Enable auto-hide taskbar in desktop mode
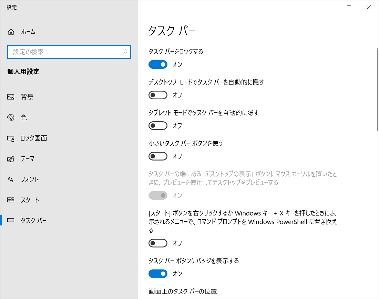Viewport: 379px width, 299px height. (158, 95)
